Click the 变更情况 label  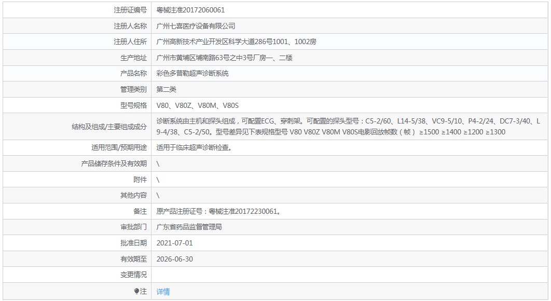[133, 275]
